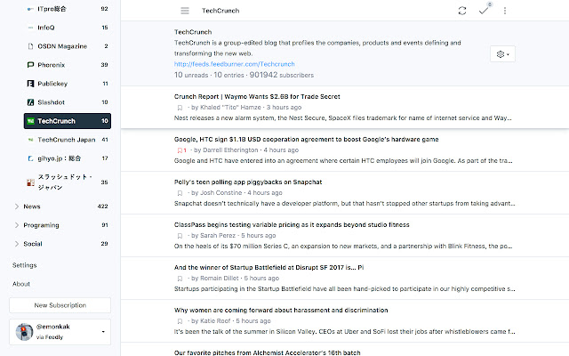
Task: Click the TechCrunch header title
Action: (220, 11)
